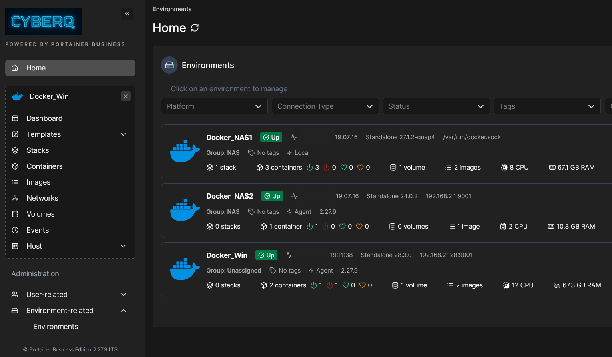Collapse the Environment-related section chevron
Viewport: 612px width, 357px height.
124,311
